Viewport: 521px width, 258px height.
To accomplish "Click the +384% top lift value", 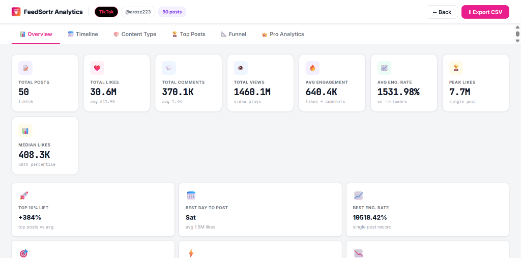I will (30, 217).
